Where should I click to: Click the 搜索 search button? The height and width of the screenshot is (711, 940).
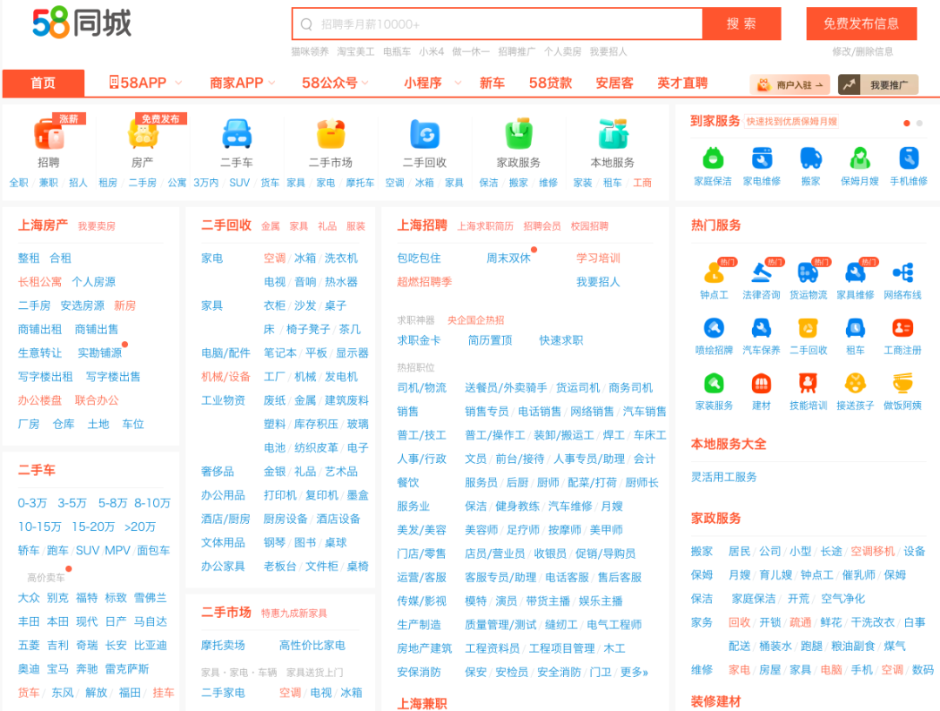742,24
